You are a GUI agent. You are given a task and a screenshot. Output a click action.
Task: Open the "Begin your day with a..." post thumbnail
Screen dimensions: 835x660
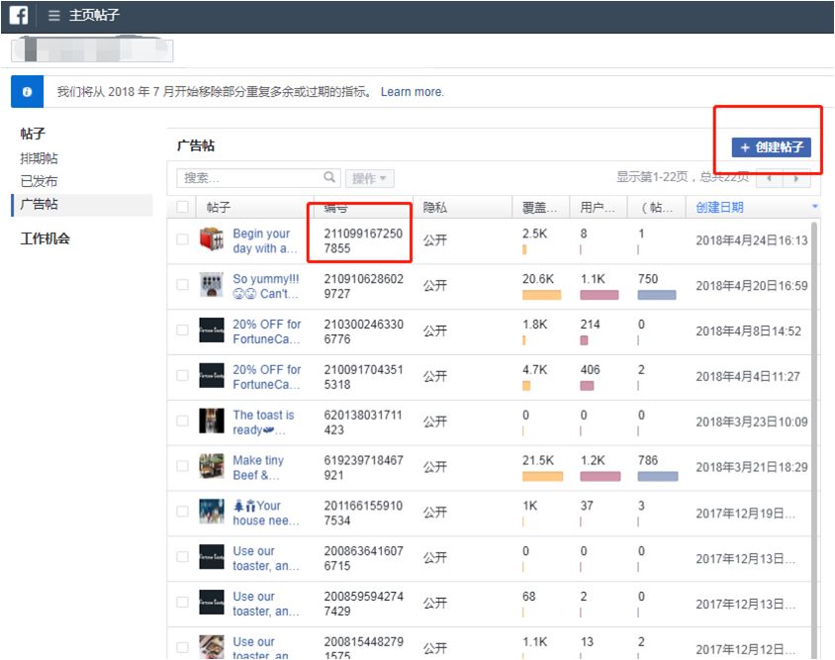click(x=212, y=239)
